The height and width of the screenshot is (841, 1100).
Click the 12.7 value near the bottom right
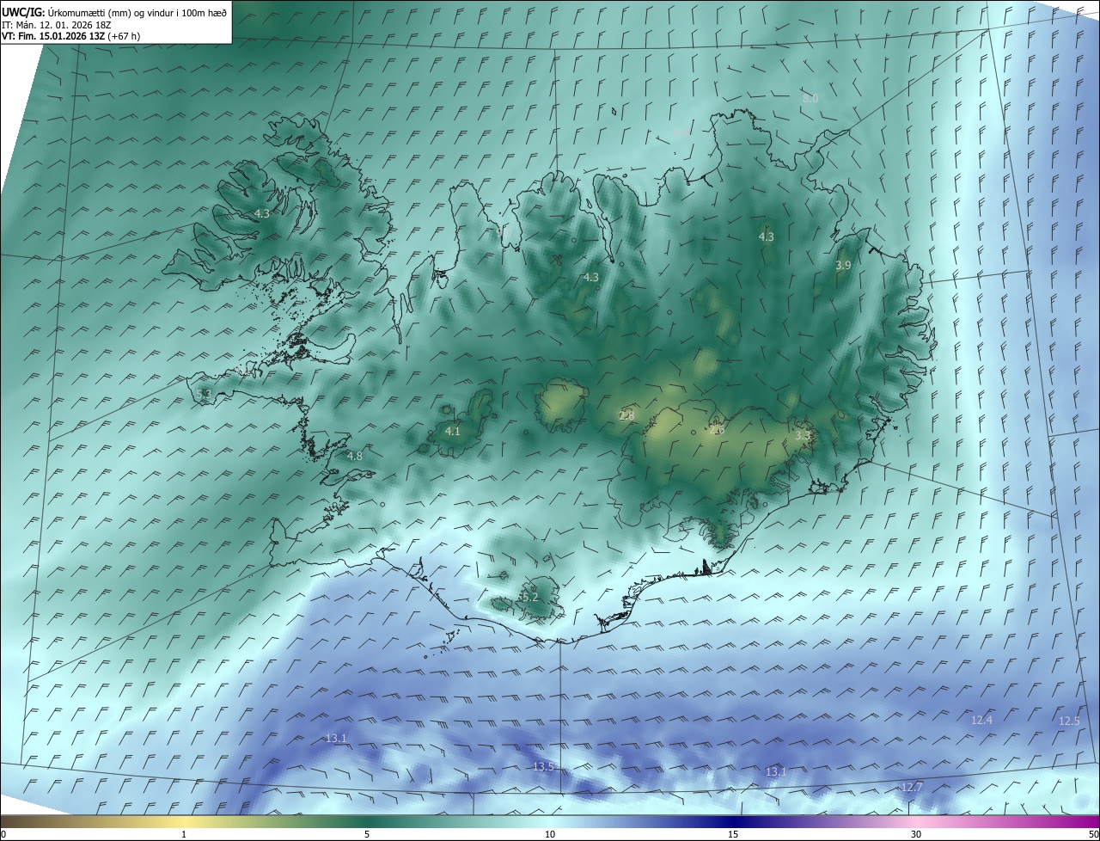(x=912, y=787)
